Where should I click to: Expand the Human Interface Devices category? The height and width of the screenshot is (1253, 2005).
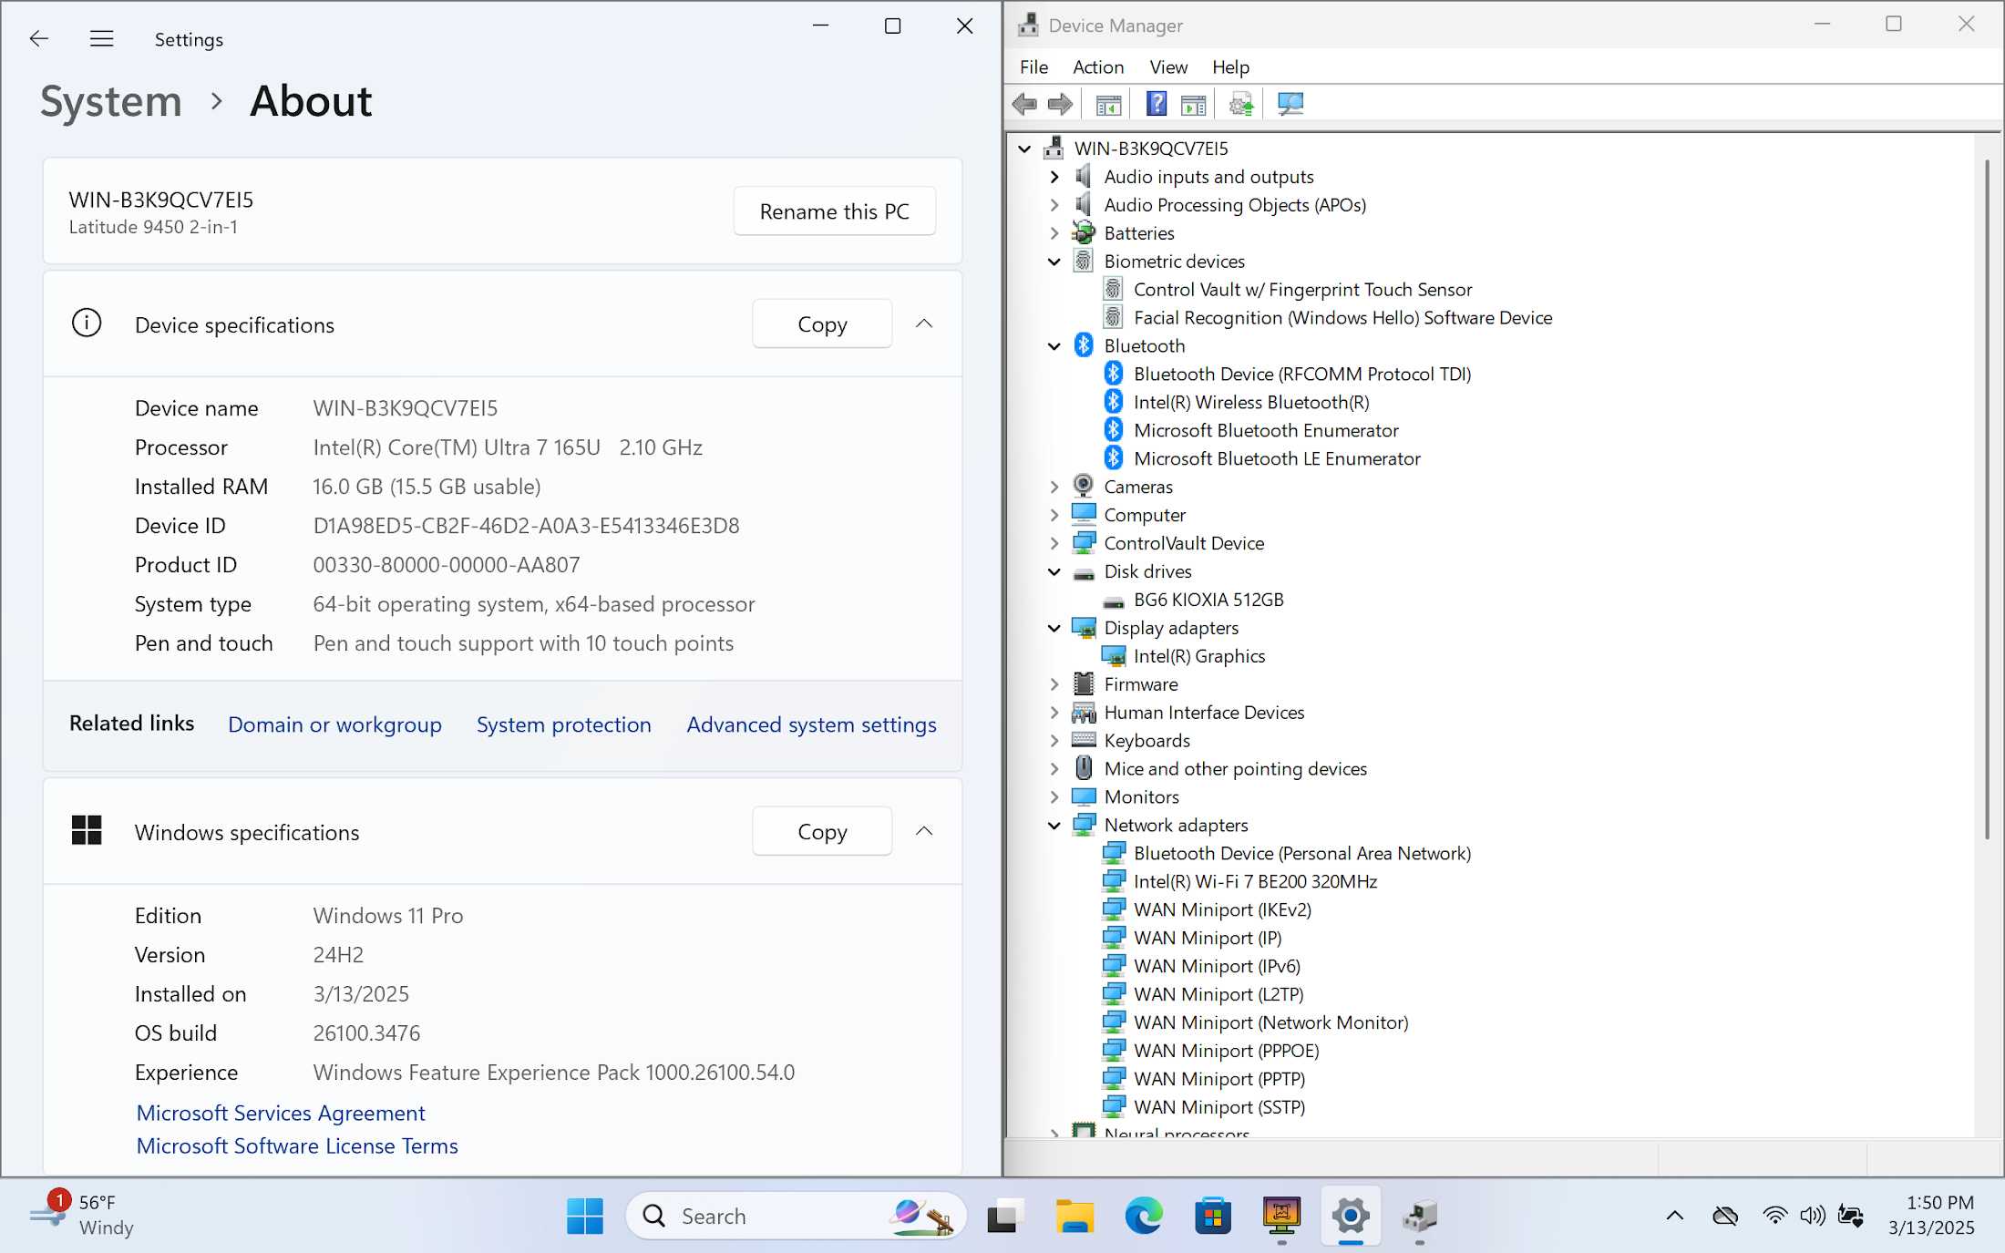pyautogui.click(x=1054, y=713)
